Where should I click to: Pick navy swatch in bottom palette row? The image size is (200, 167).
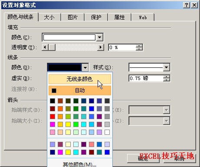[52, 152]
